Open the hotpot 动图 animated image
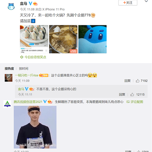The height and width of the screenshot is (152, 152). [63, 39]
